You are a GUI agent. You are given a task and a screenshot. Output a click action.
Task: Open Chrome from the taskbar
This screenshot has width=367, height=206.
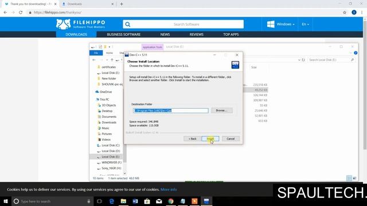coord(171,201)
